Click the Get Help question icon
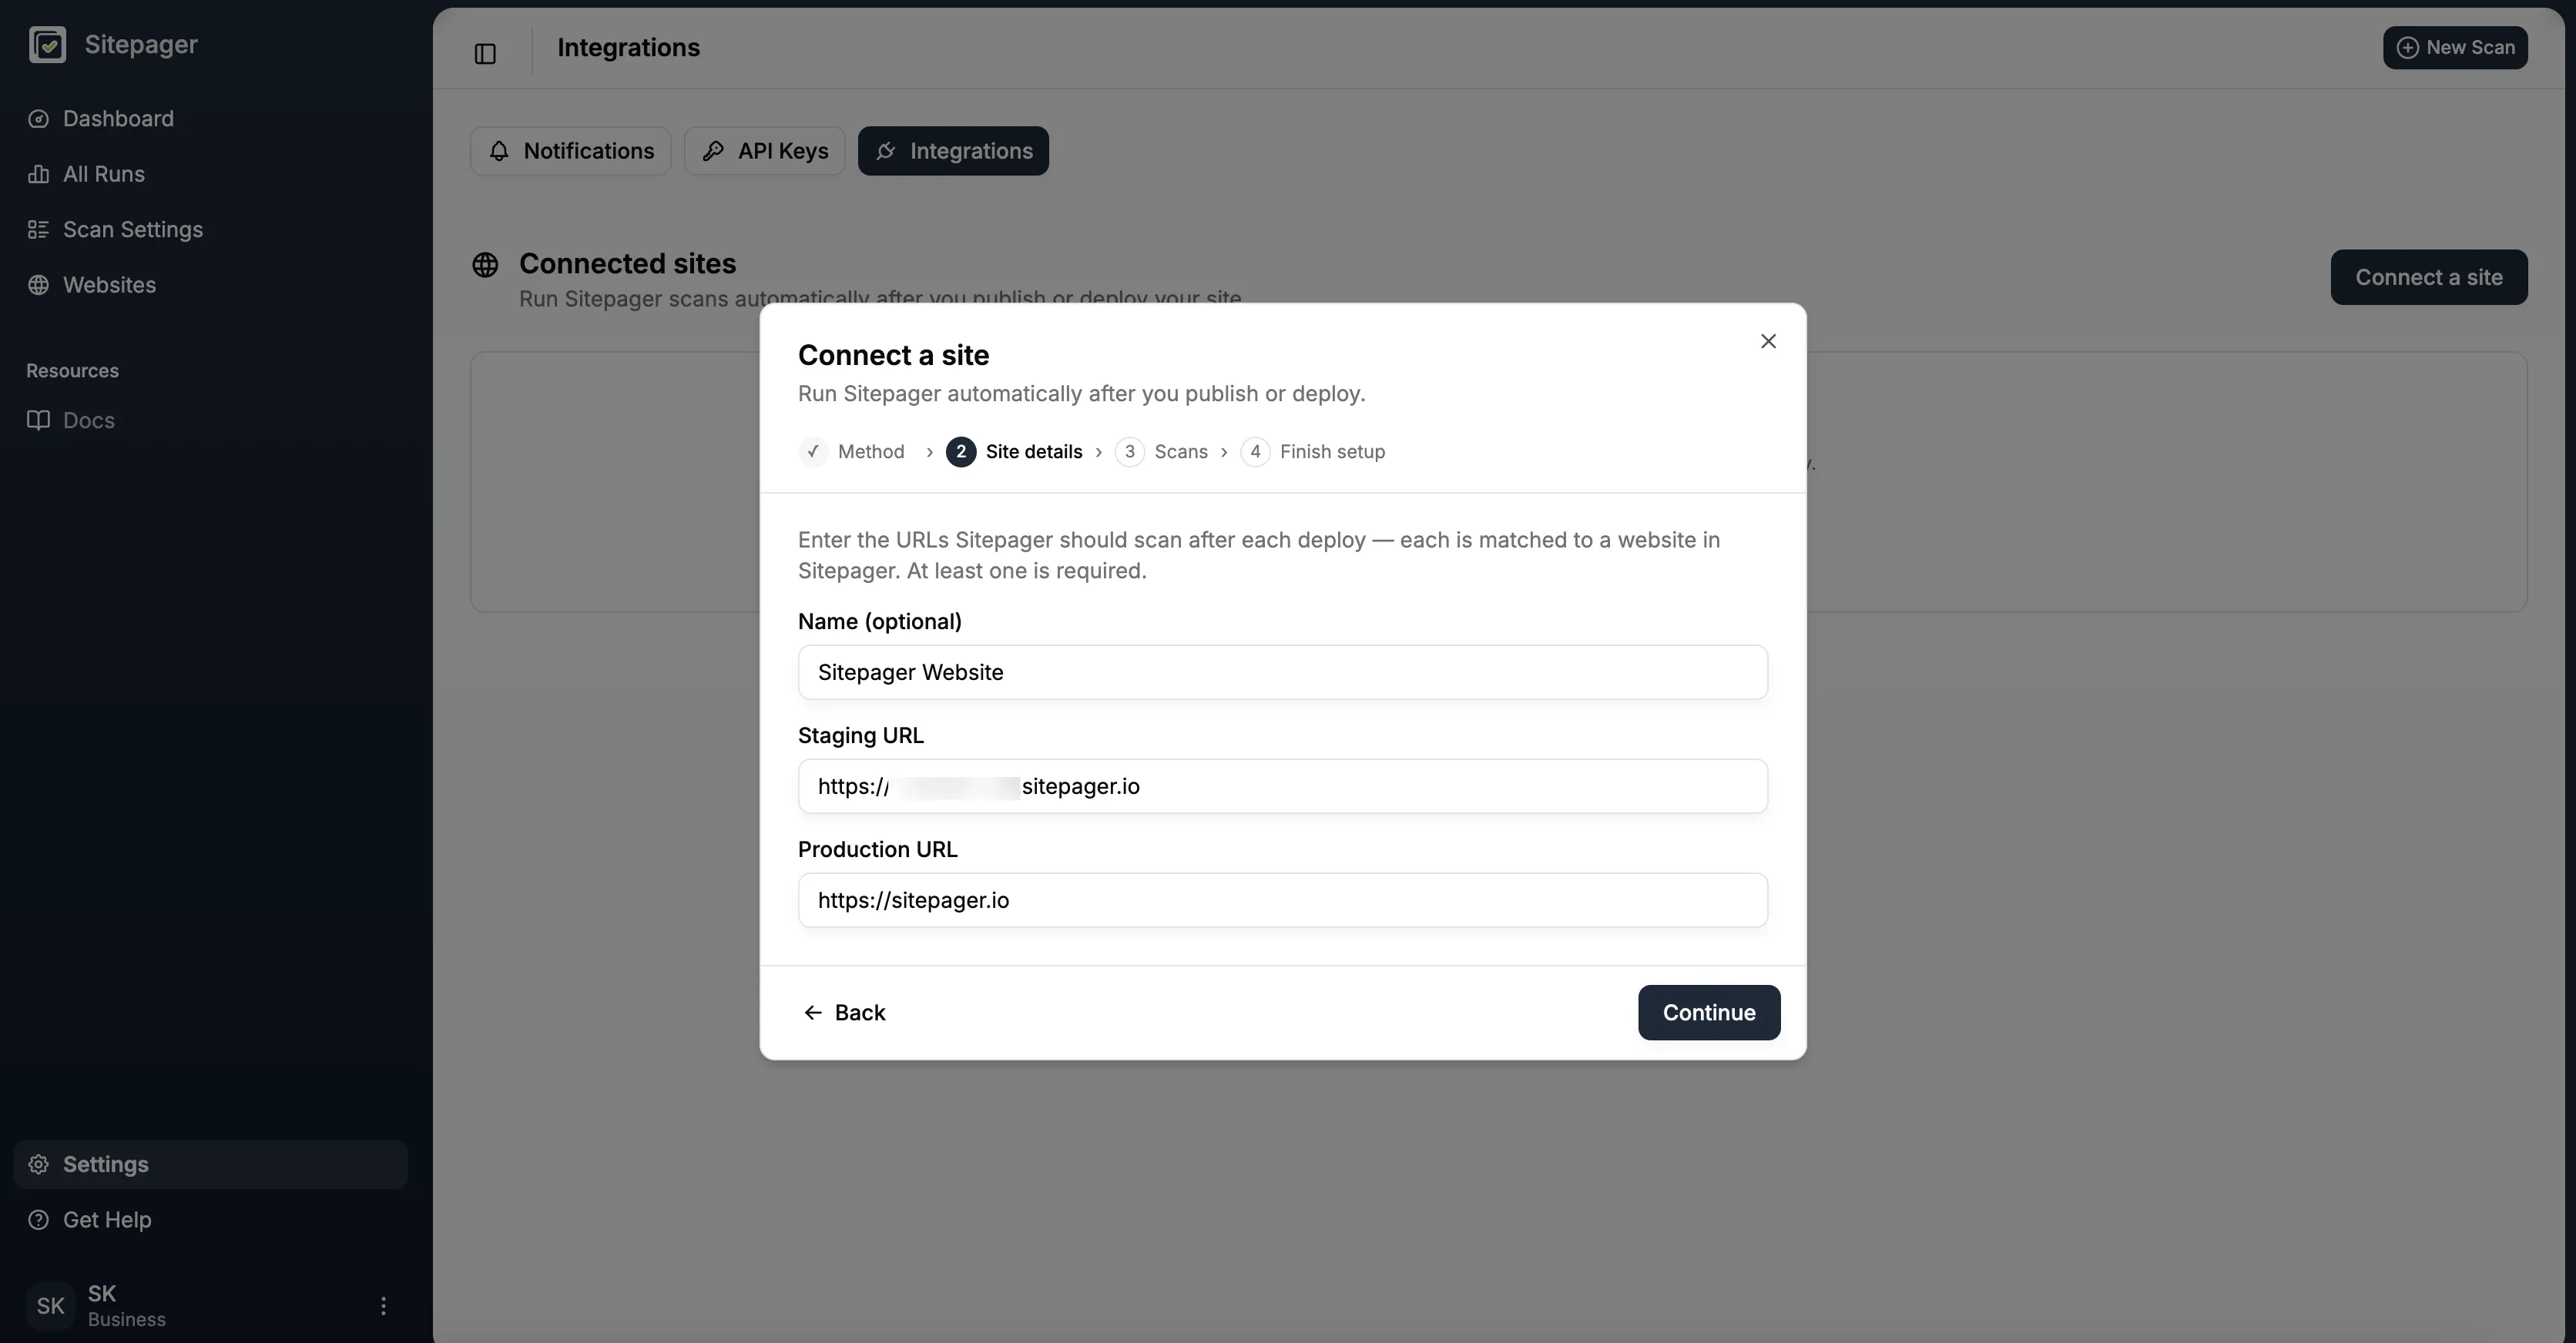The height and width of the screenshot is (1343, 2576). [38, 1220]
